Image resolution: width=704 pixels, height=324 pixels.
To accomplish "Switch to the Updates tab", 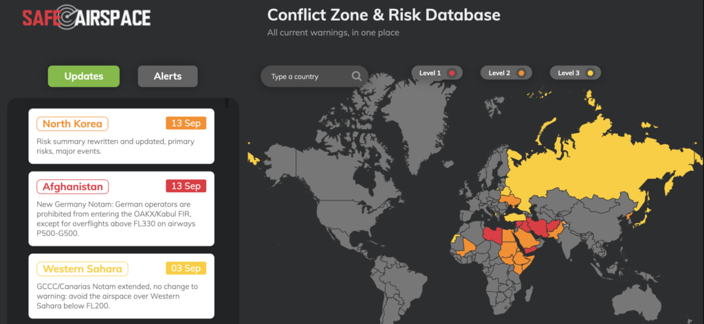I will tap(83, 76).
